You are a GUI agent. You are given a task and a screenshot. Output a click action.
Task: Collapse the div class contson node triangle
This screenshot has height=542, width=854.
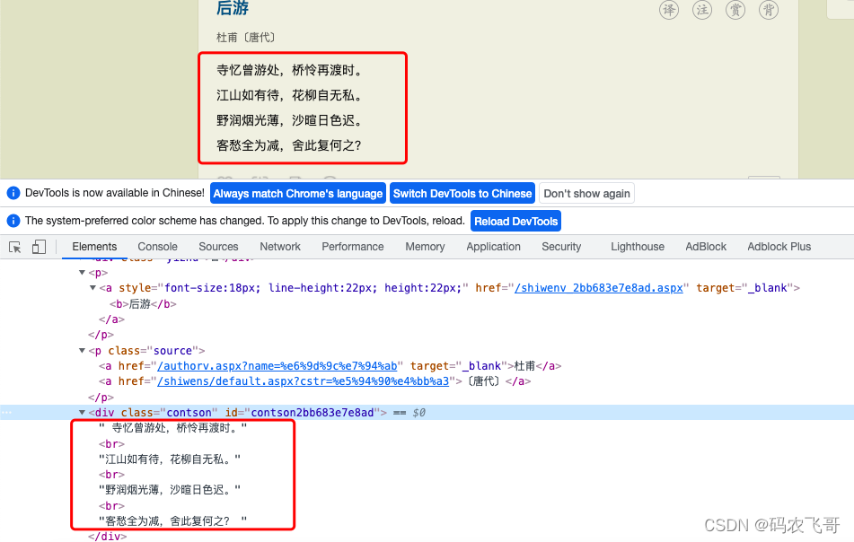coord(83,413)
